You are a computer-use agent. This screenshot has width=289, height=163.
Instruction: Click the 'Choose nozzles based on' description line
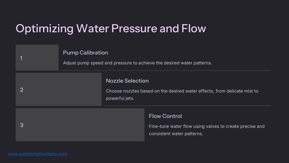click(182, 91)
